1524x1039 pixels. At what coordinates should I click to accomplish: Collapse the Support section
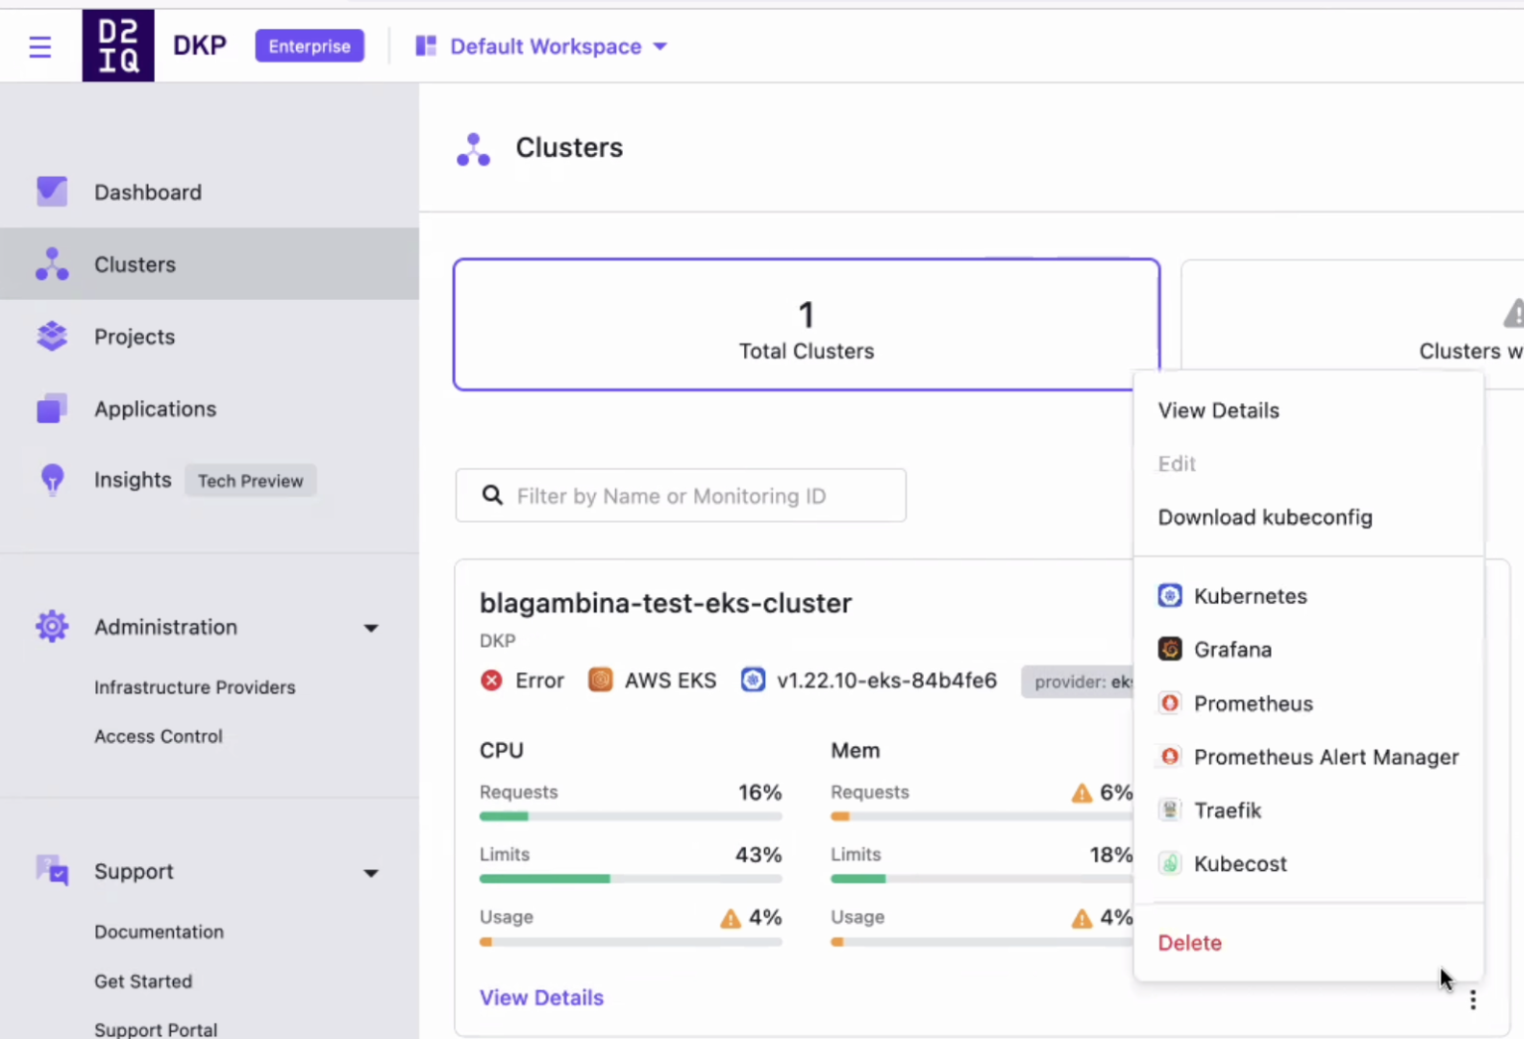(x=371, y=872)
